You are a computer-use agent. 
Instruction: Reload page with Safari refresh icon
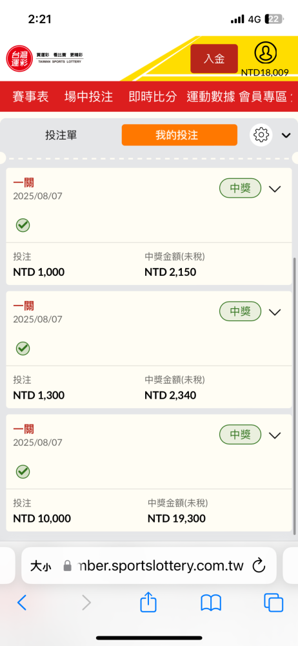click(259, 566)
